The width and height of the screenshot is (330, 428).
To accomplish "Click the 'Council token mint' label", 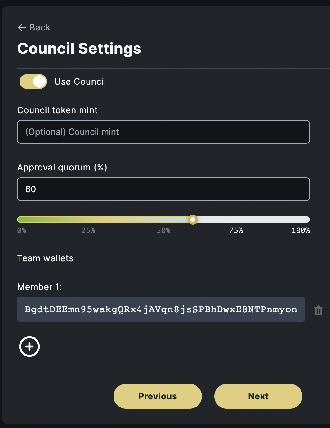I will pyautogui.click(x=57, y=110).
